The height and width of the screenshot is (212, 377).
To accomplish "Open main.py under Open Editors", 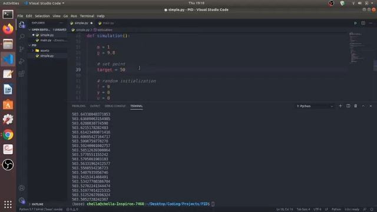I will [x=46, y=41].
